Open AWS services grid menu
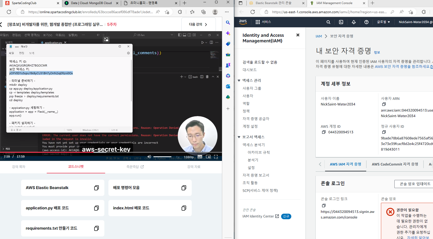Viewport: 433px width, 239px height. pos(263,22)
